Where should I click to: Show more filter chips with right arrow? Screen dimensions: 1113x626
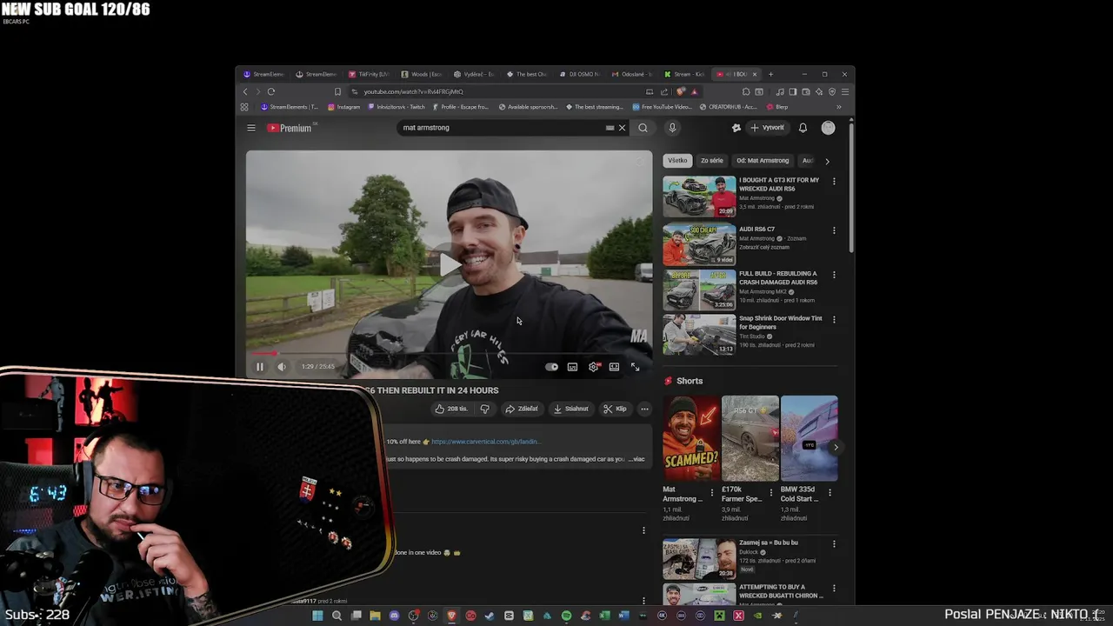pyautogui.click(x=827, y=161)
